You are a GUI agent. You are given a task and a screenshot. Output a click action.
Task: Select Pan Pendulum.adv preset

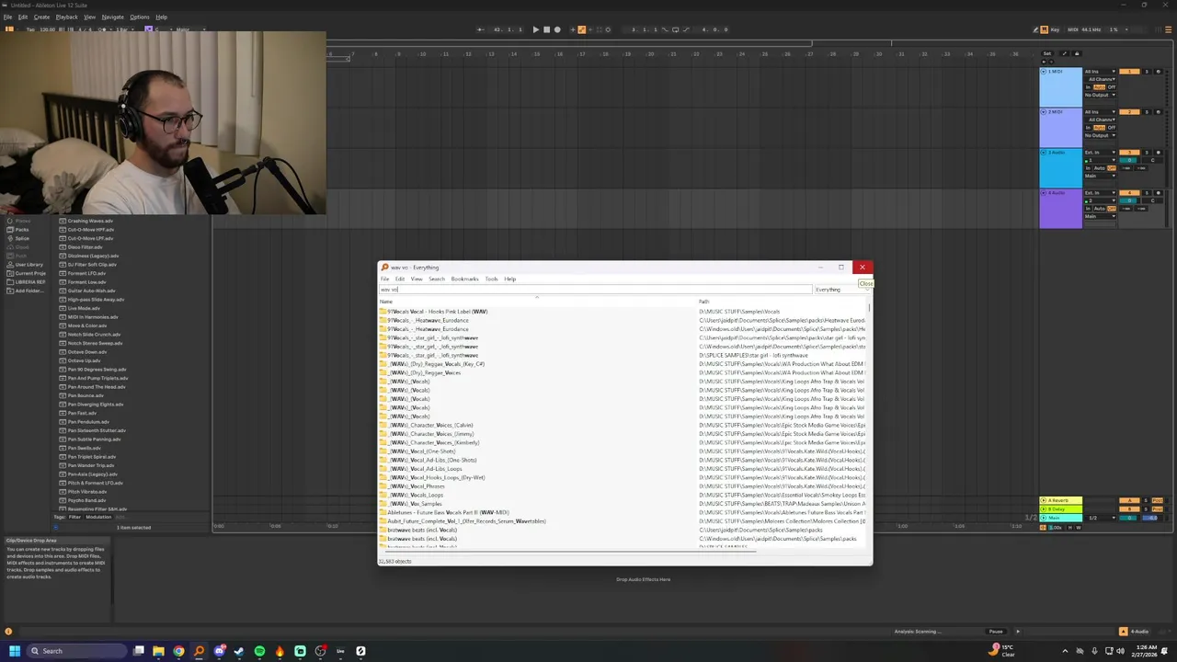84,422
